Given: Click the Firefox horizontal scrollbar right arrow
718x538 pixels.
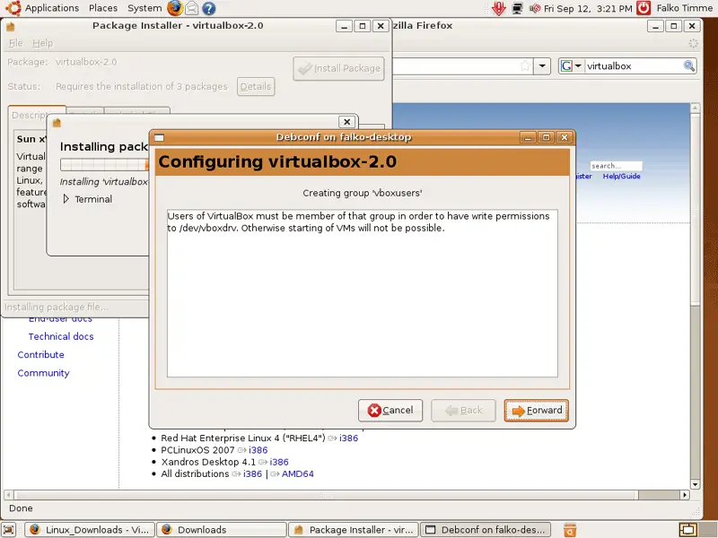Looking at the screenshot, I should pyautogui.click(x=685, y=495).
